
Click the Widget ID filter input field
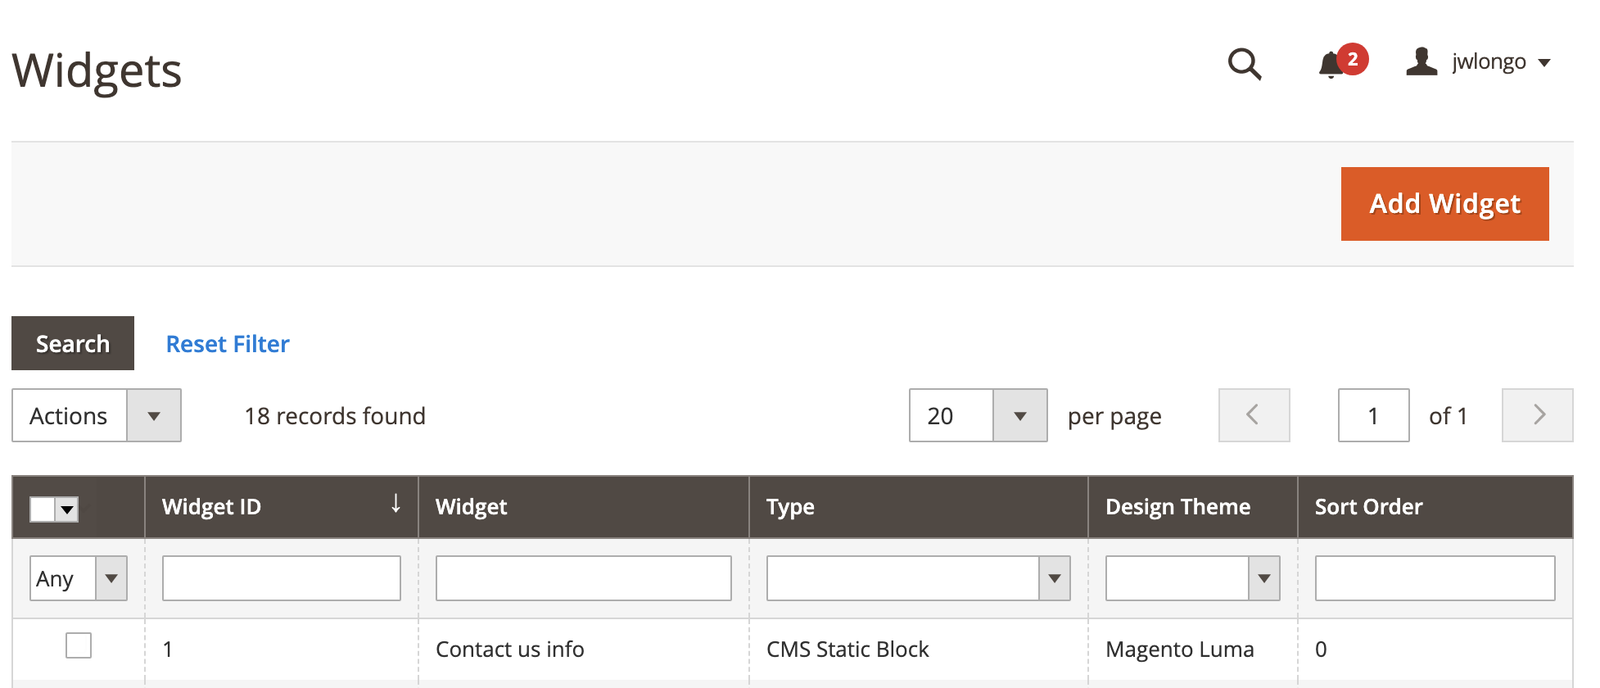[281, 578]
